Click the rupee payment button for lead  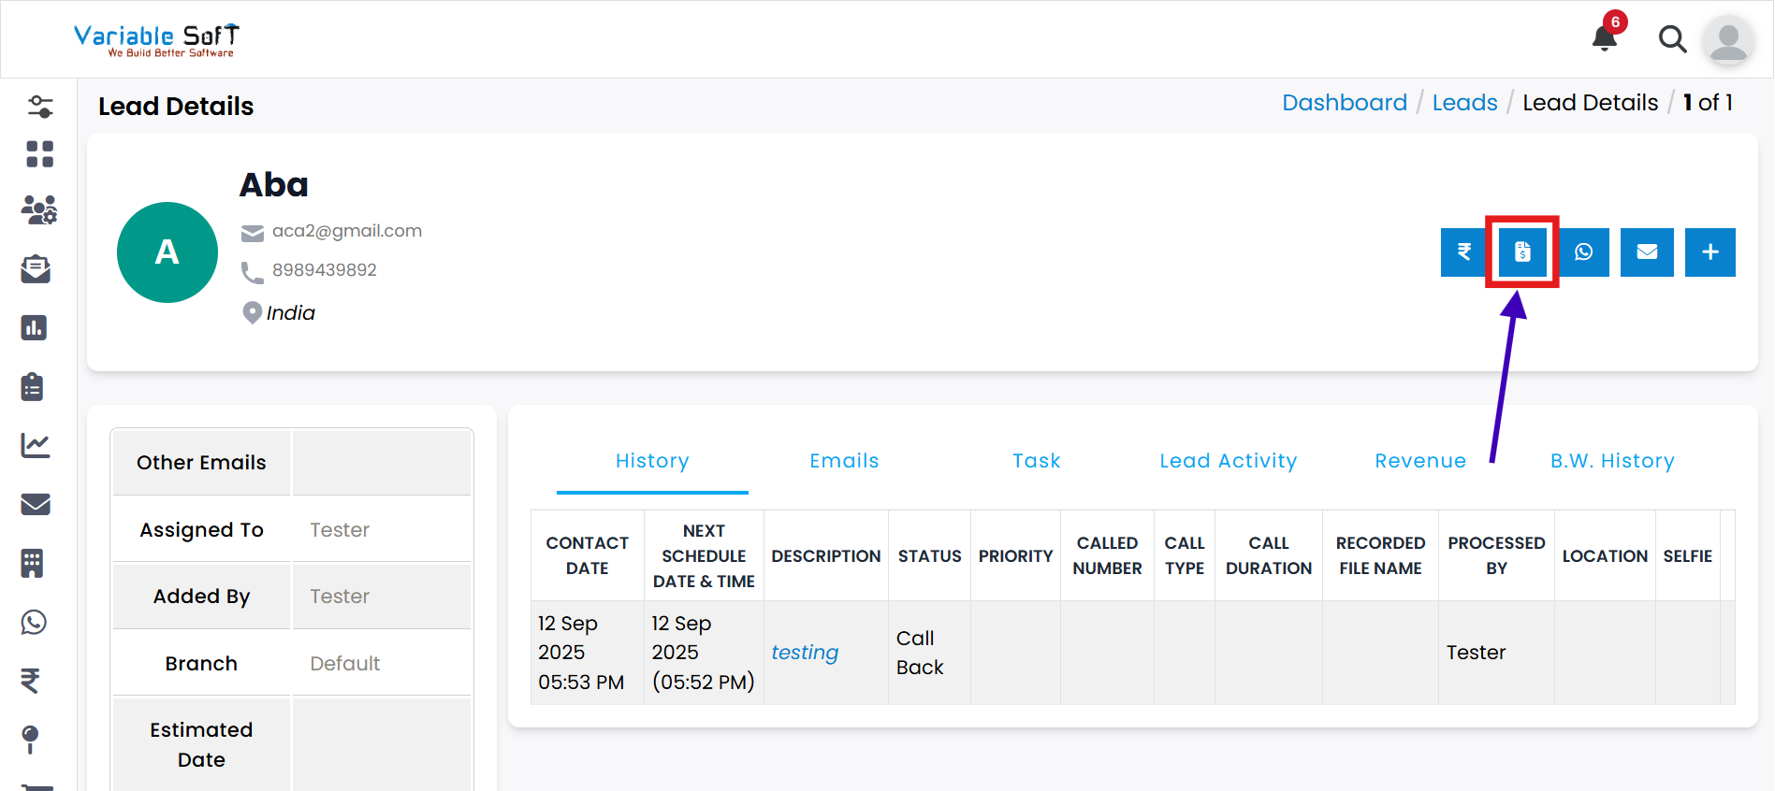1464,252
